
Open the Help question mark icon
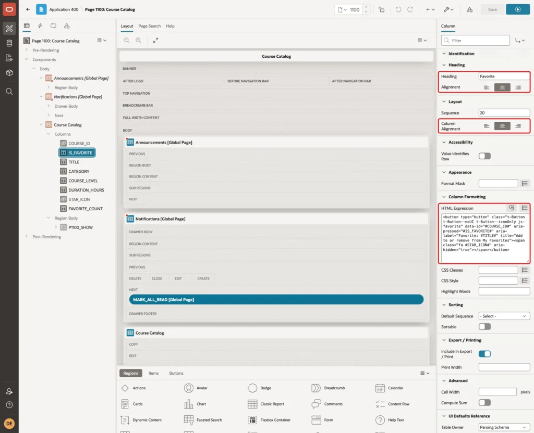(x=9, y=405)
